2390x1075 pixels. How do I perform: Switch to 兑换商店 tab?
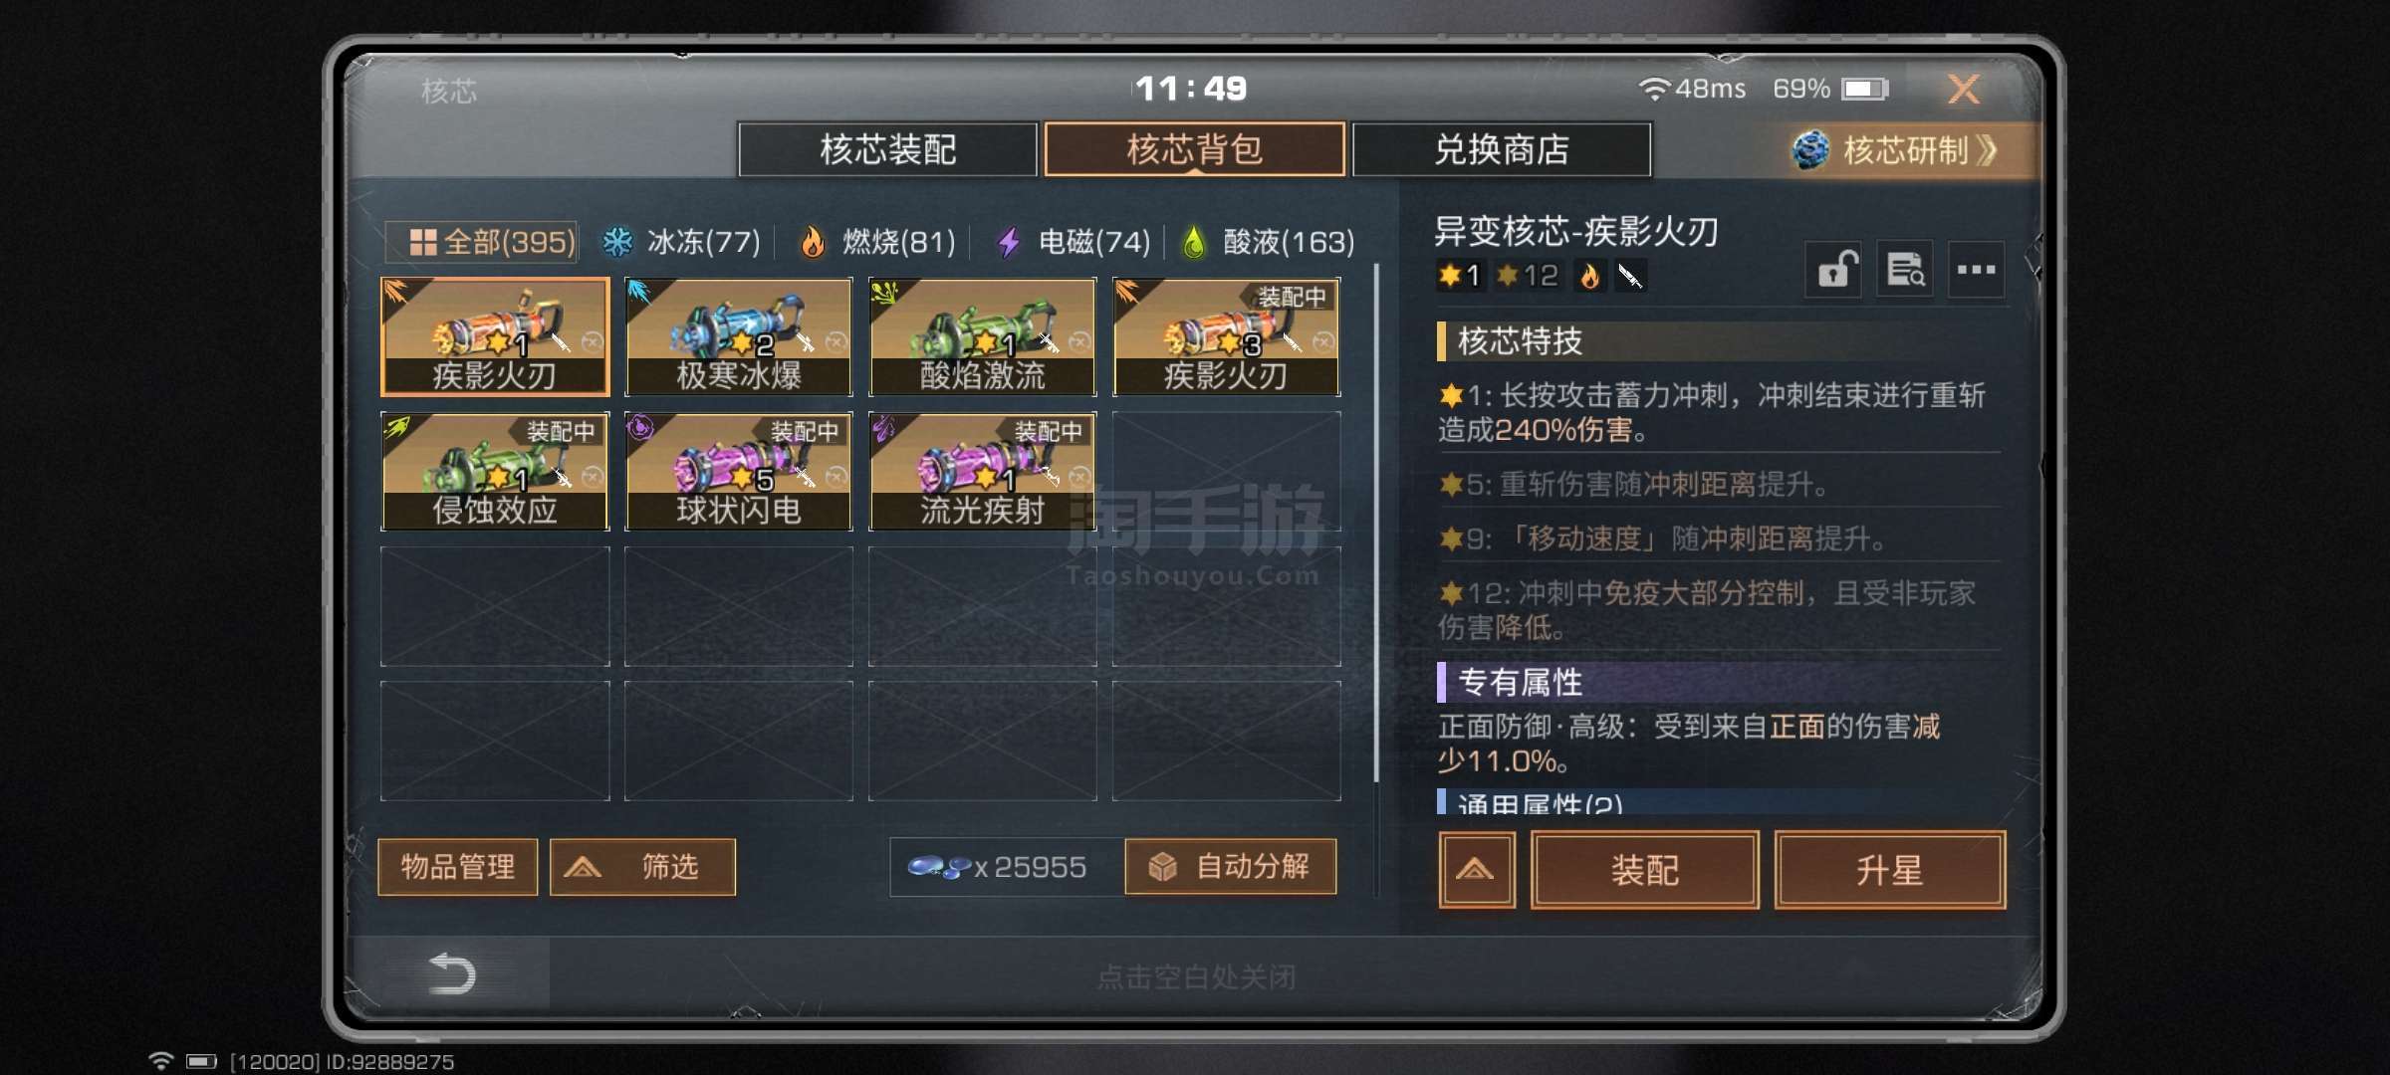(x=1502, y=150)
